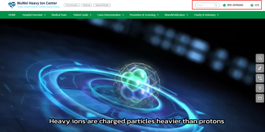Open the Prevention & Screening menu
Image resolution: width=265 pixels, height=132 pixels.
point(143,15)
